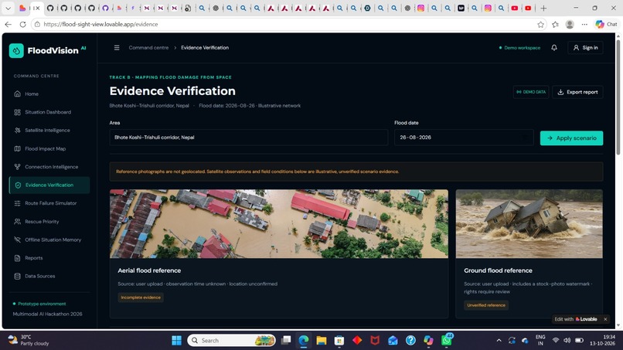The height and width of the screenshot is (350, 623).
Task: Click the Sign in button
Action: [585, 48]
